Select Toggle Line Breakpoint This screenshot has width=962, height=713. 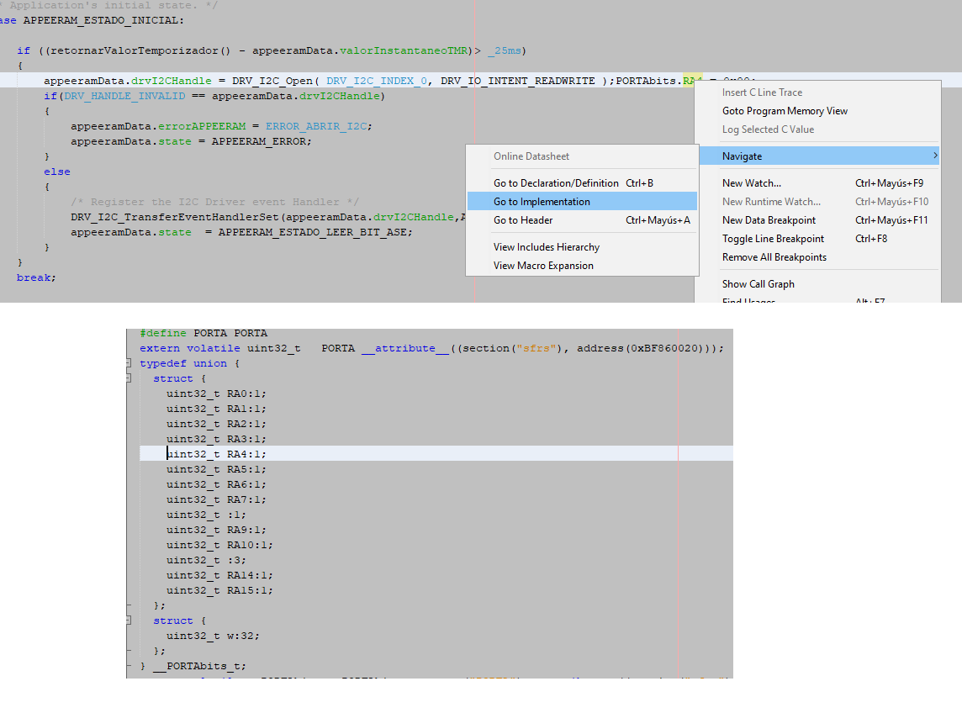pos(818,238)
